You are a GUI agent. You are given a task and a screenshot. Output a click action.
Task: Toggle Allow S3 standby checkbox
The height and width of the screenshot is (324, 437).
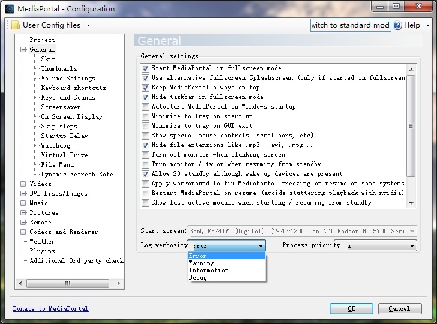point(145,174)
